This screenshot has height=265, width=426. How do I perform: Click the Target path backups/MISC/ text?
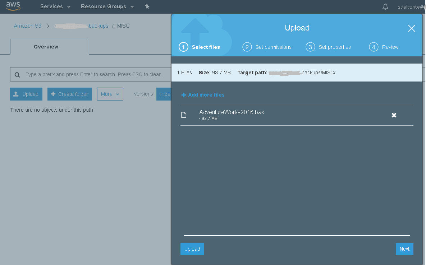coord(302,73)
